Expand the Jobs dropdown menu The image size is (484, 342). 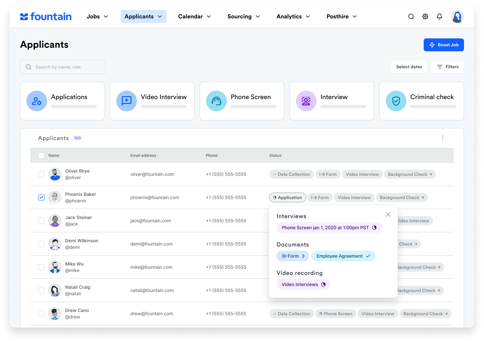tap(97, 16)
